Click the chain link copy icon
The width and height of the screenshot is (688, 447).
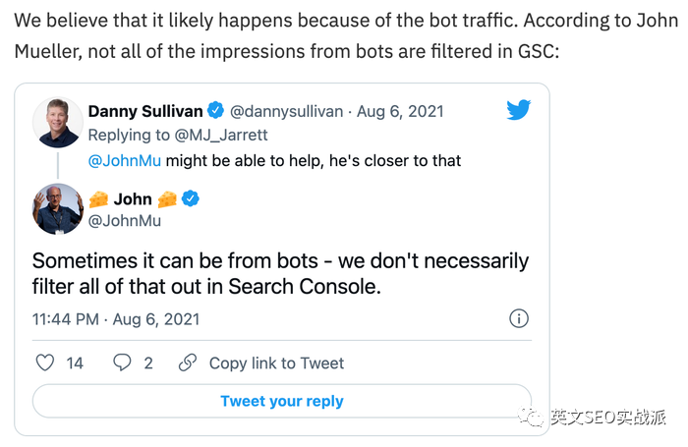coord(188,363)
